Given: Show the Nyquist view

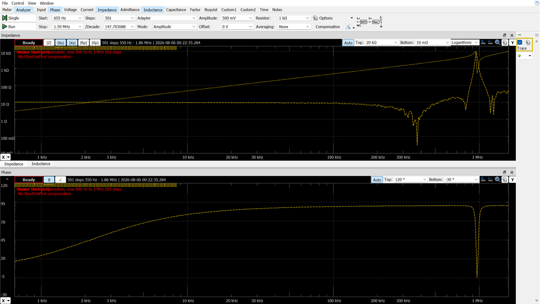Looking at the screenshot, I should click(x=211, y=10).
